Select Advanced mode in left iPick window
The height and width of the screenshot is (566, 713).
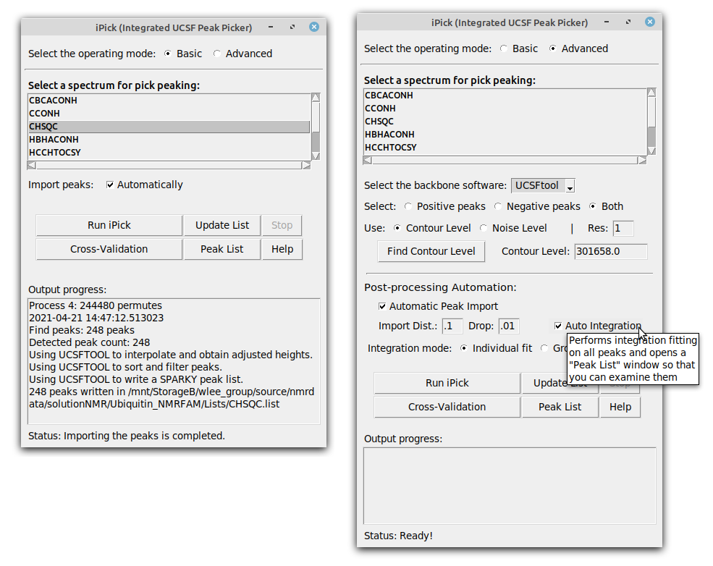point(217,54)
